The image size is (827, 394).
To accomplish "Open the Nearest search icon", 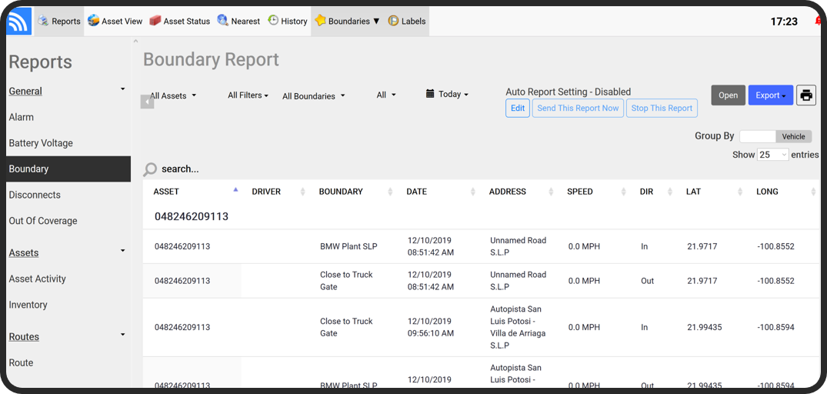I will (x=223, y=21).
